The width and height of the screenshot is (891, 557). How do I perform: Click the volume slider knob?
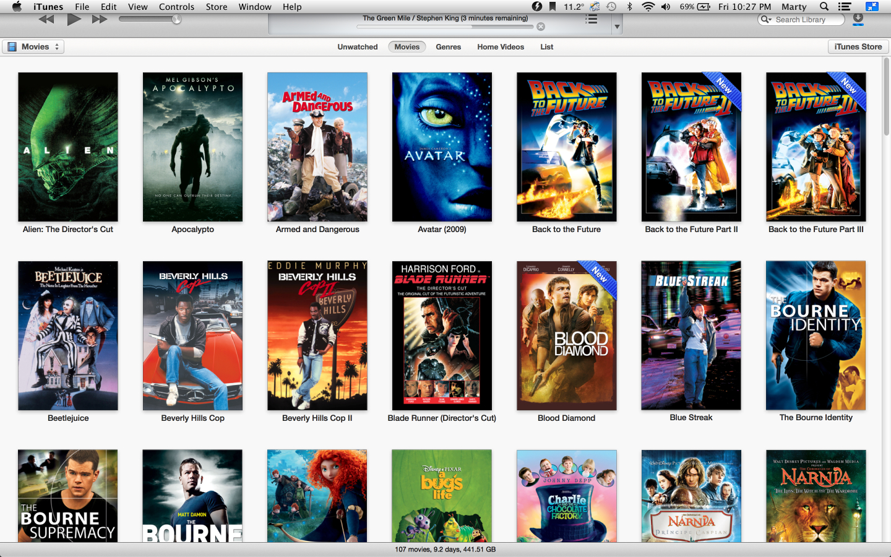[176, 19]
